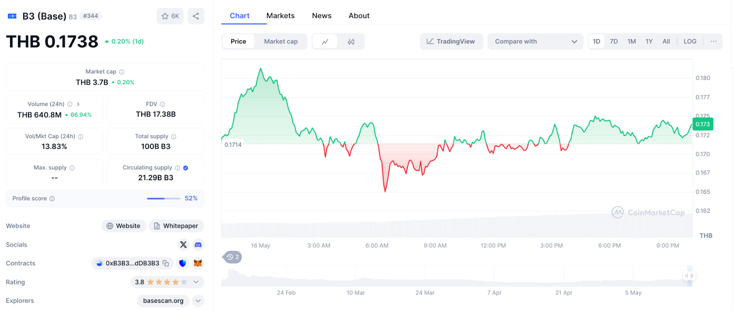Expand the Explorers dropdown chevron

(198, 301)
